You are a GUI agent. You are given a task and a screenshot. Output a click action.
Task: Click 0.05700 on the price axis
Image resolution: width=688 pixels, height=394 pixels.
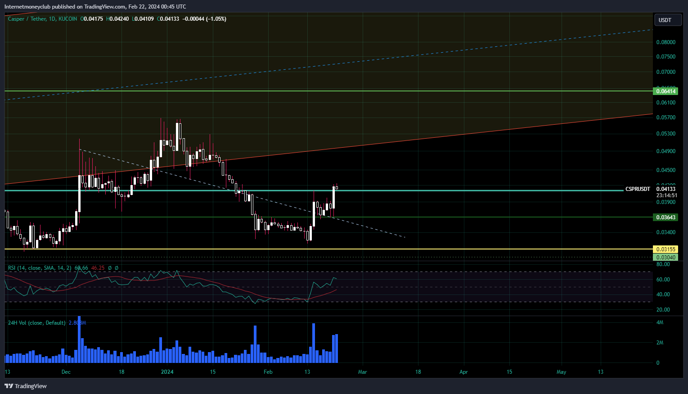click(666, 118)
